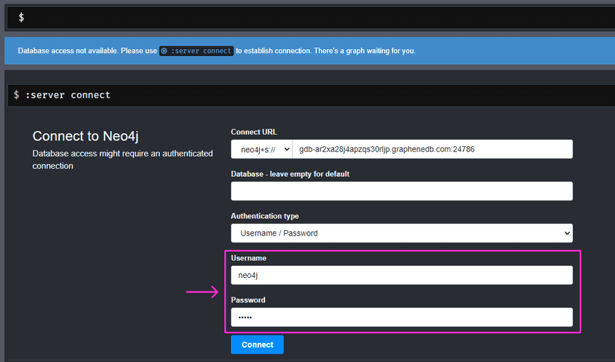Image resolution: width=615 pixels, height=362 pixels.
Task: Expand the Authentication type dropdown
Action: pyautogui.click(x=402, y=233)
